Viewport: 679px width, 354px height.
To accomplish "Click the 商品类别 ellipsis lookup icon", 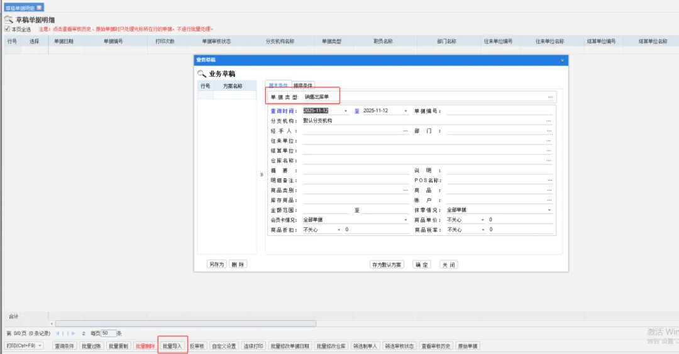I will (x=406, y=190).
